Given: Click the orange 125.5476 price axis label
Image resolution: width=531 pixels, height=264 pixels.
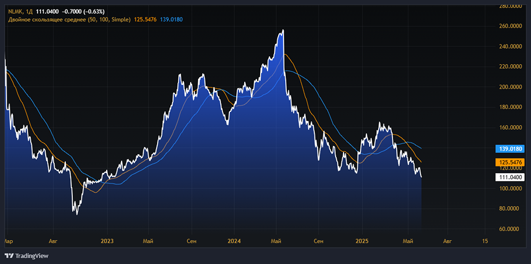Looking at the screenshot, I should 510,162.
